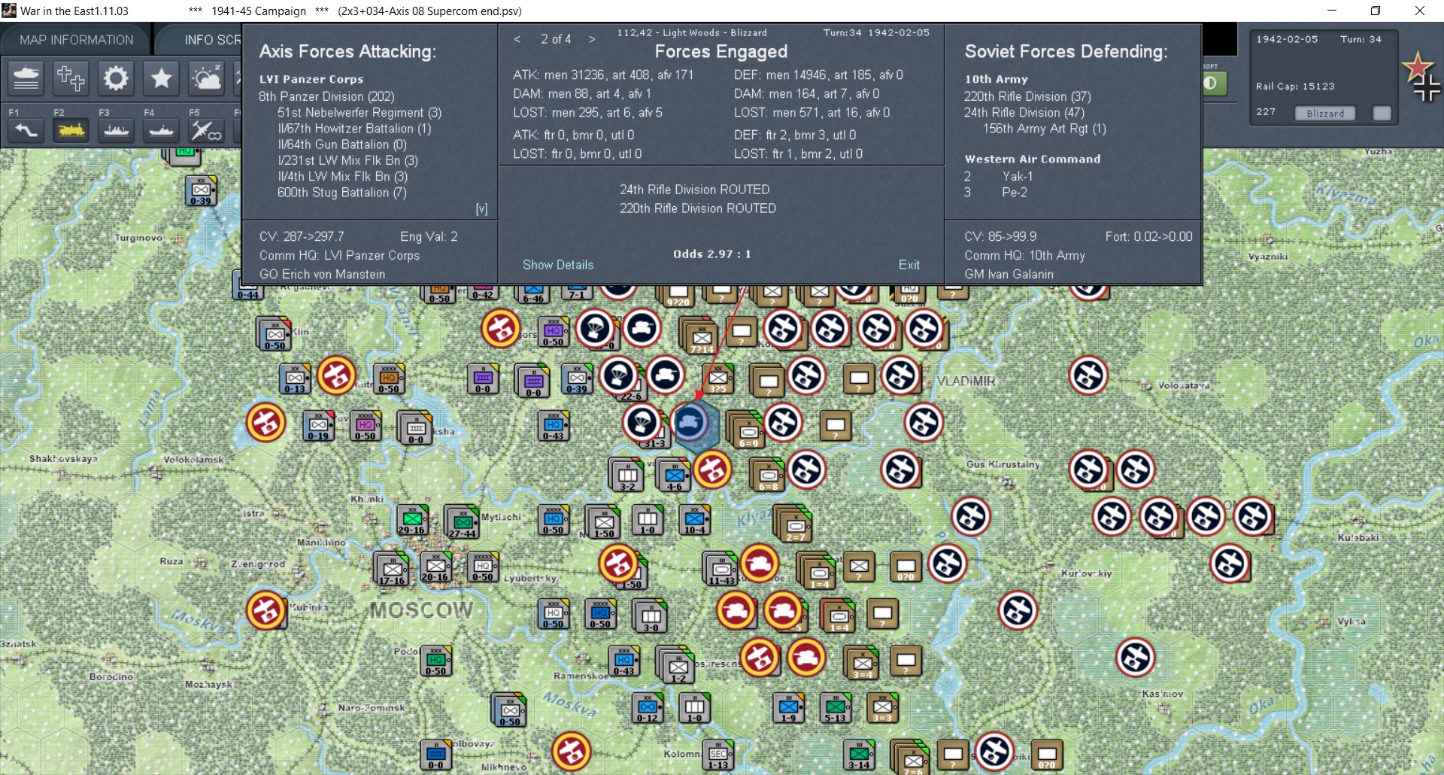The width and height of the screenshot is (1444, 775).
Task: Click 24th Rifle Division ROUTED result
Action: click(695, 190)
